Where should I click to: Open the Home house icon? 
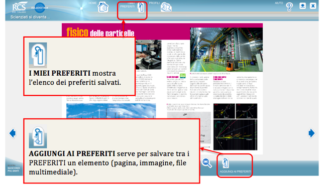click(103, 7)
